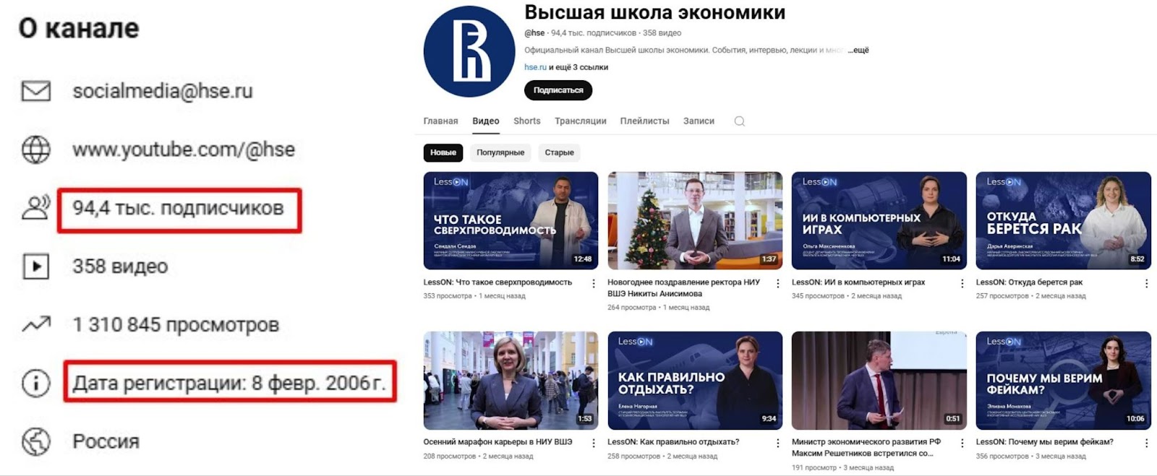Click the globe icon next to channel URL
Screen dimensions: 1157x476
click(36, 150)
